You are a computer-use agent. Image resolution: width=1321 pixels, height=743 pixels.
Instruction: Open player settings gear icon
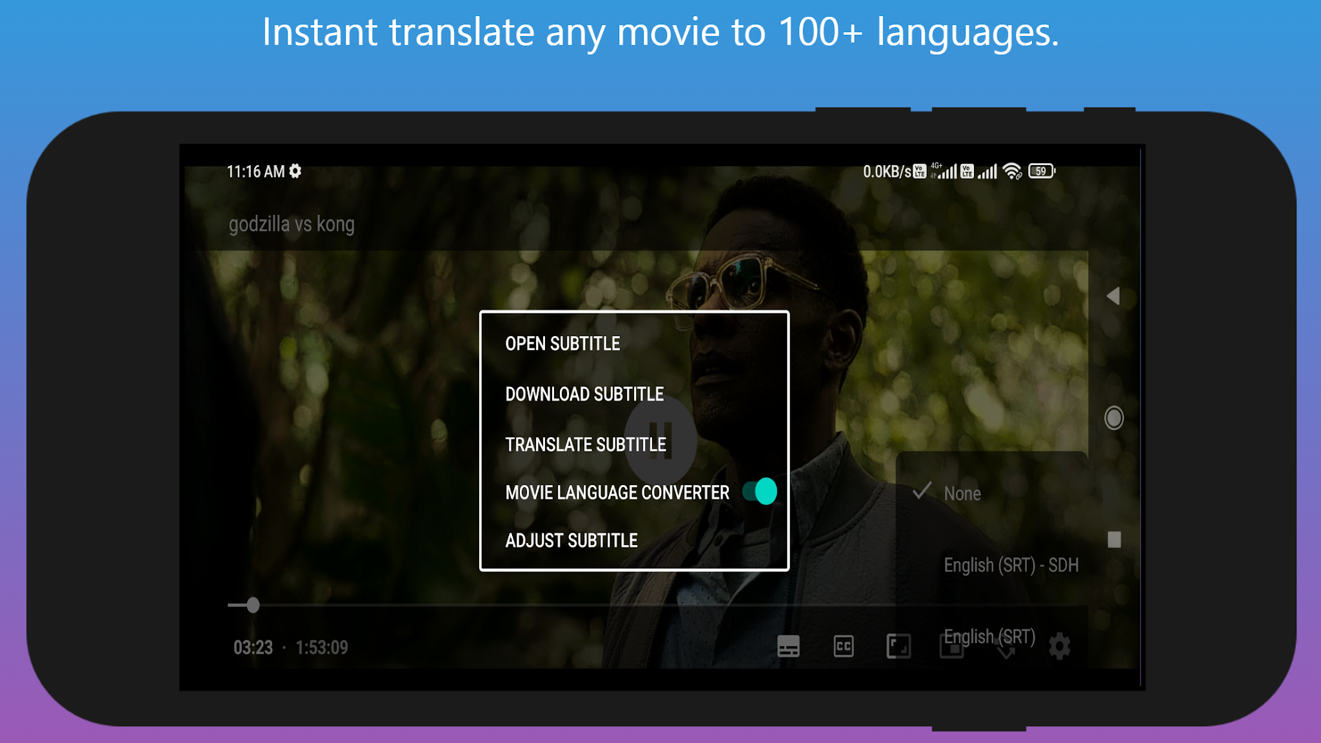coord(1059,646)
